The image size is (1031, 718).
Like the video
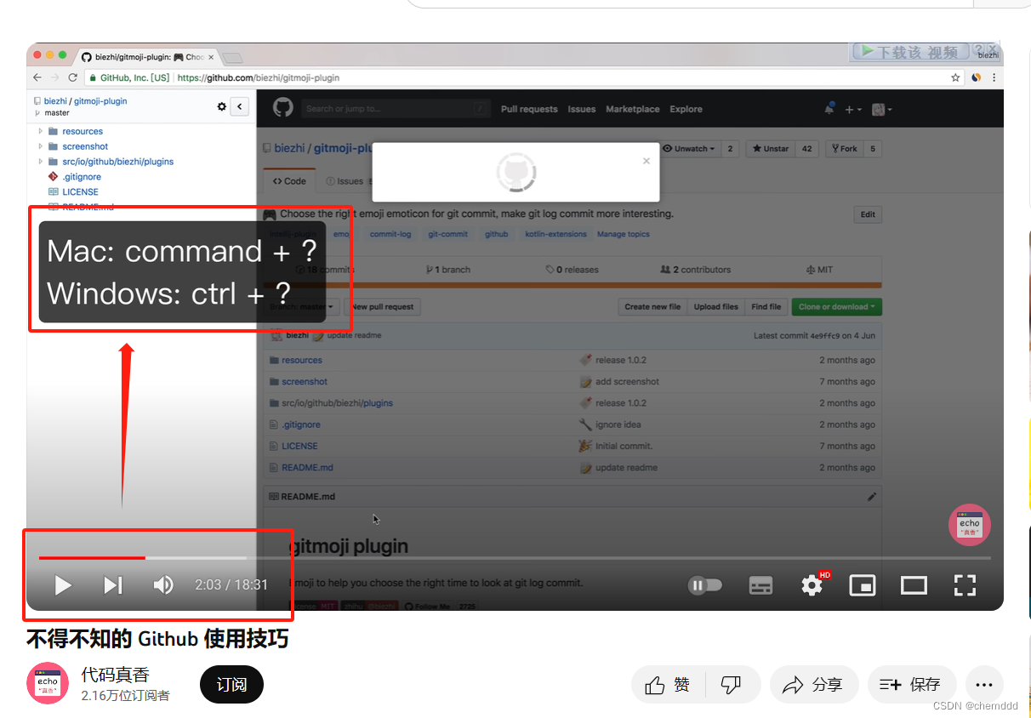[669, 685]
